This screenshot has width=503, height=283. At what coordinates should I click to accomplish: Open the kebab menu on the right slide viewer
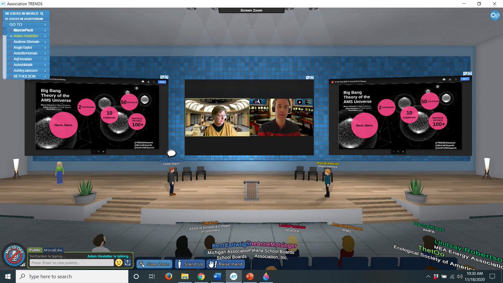pyautogui.click(x=456, y=80)
